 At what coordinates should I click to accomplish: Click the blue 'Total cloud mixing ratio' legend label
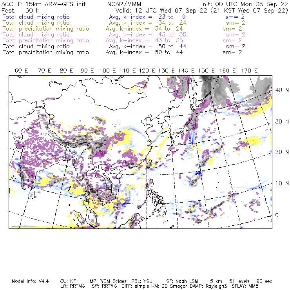(x=36, y=17)
